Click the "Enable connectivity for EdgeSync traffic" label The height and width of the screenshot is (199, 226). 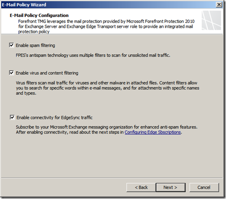tap(55, 117)
